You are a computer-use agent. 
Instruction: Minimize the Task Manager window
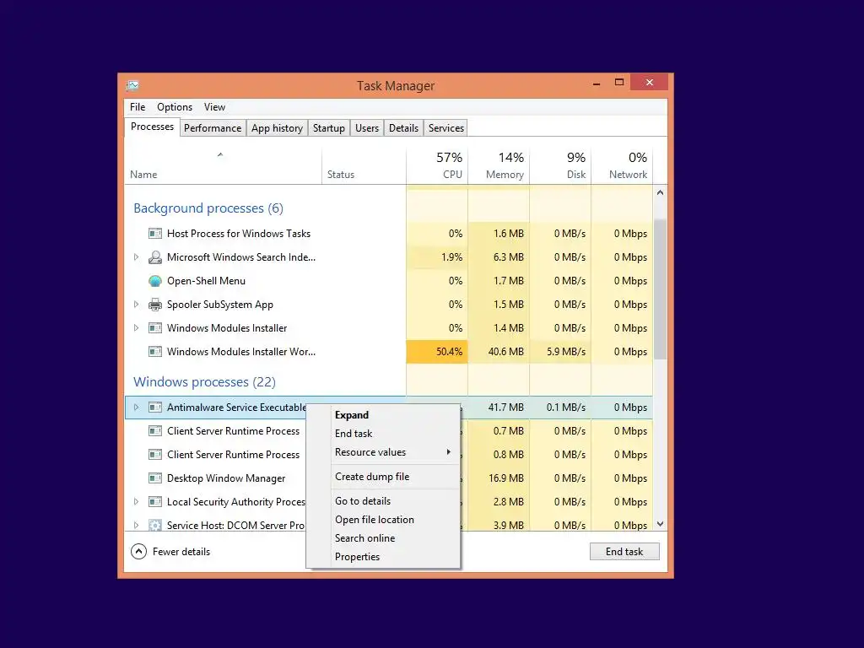point(597,84)
